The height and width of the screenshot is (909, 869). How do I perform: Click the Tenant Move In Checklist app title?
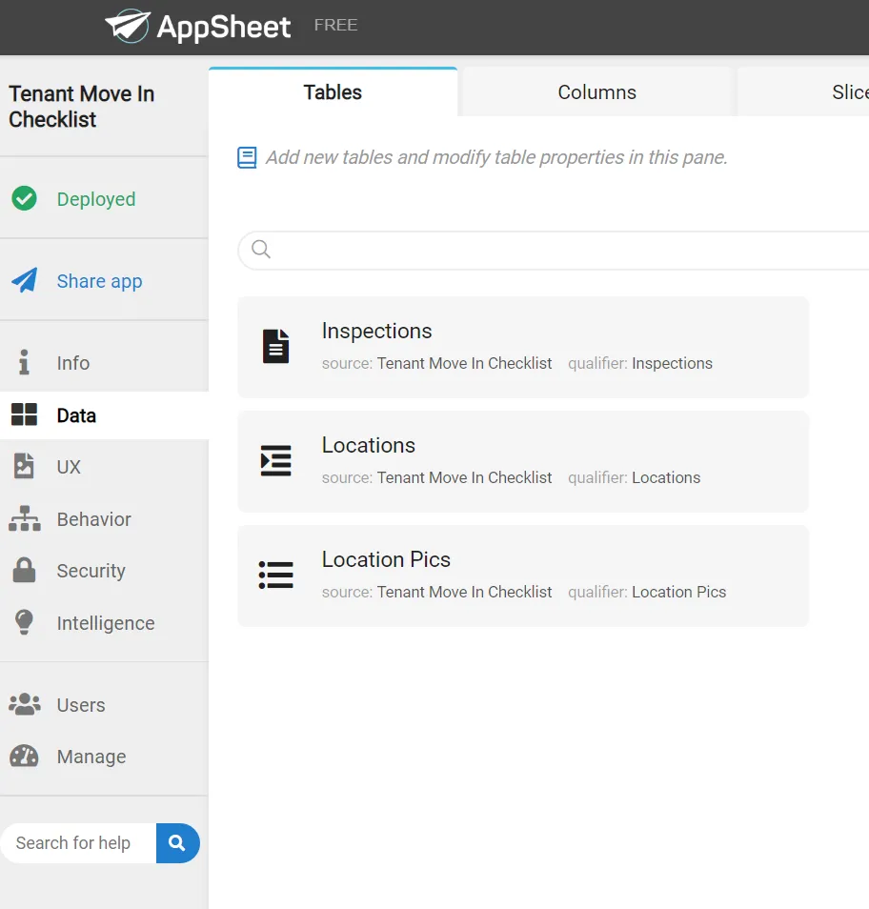(x=82, y=107)
